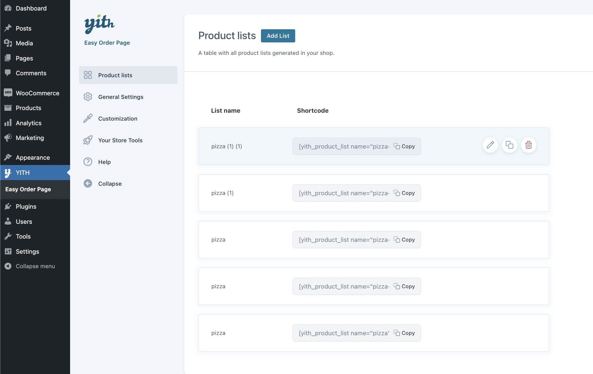Screen dimensions: 593x374
Task: Click the Dashboard menu icon
Action: 8,8
